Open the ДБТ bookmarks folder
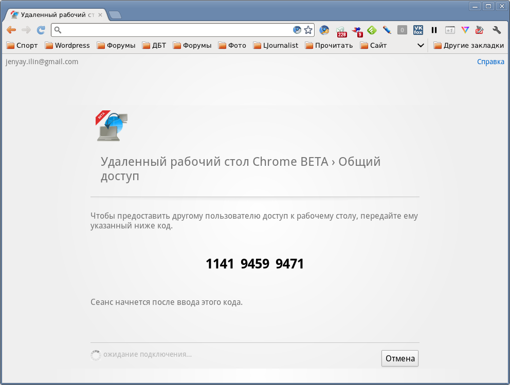 (x=154, y=46)
